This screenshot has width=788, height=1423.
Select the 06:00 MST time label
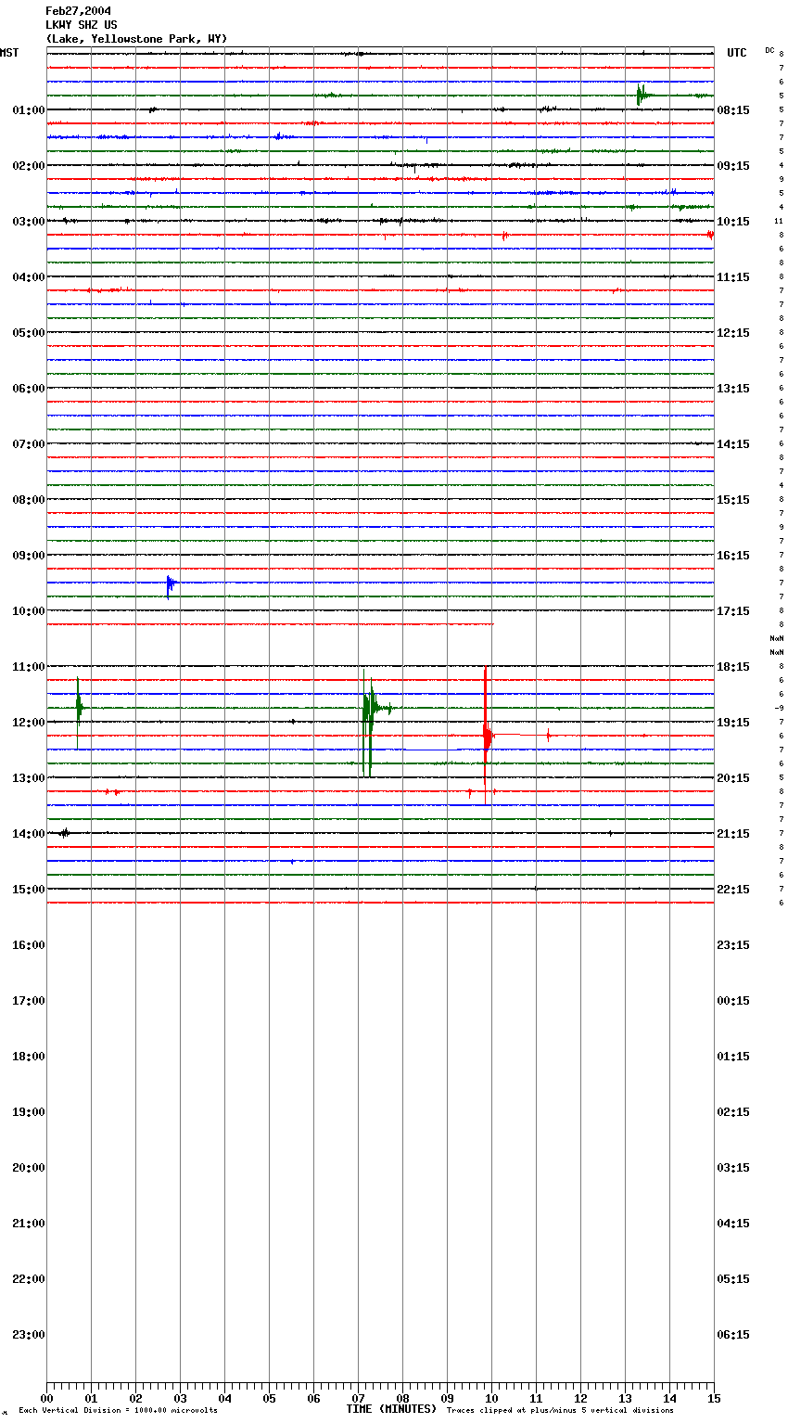[x=29, y=389]
